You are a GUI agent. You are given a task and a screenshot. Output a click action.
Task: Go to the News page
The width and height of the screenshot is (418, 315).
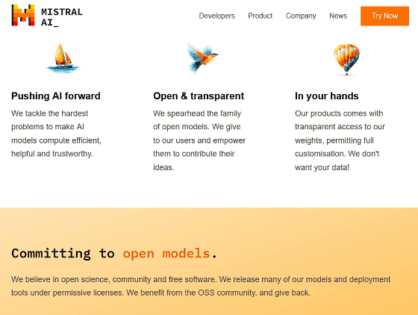pos(338,16)
